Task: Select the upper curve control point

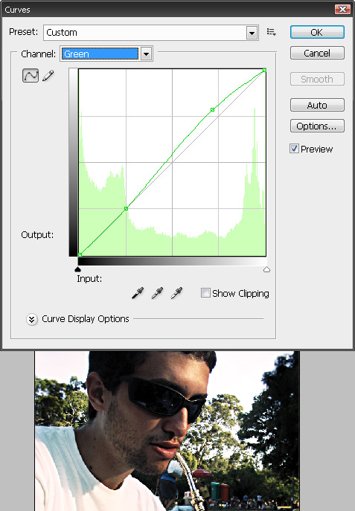Action: click(213, 110)
